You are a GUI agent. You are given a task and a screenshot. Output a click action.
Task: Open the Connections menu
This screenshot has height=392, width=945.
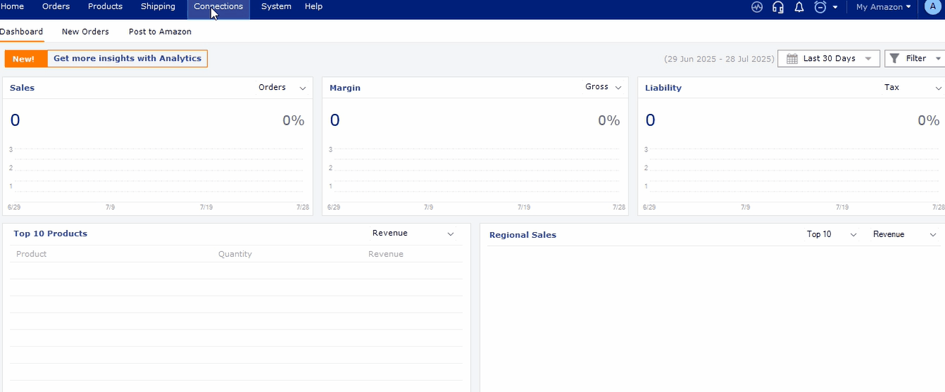coord(218,6)
